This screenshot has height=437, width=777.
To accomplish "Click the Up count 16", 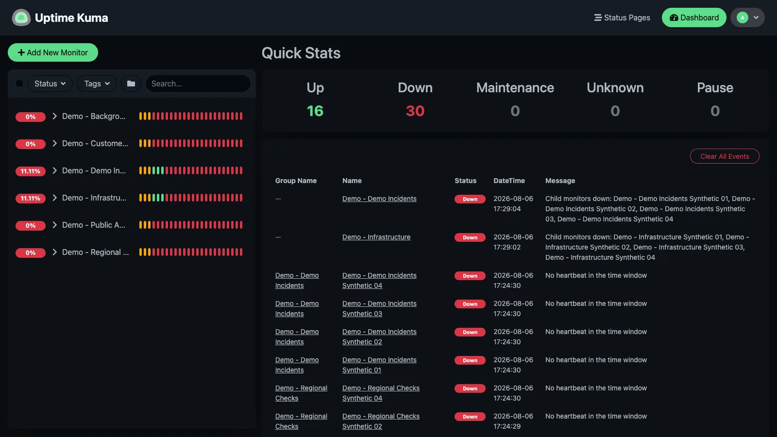I will [315, 111].
